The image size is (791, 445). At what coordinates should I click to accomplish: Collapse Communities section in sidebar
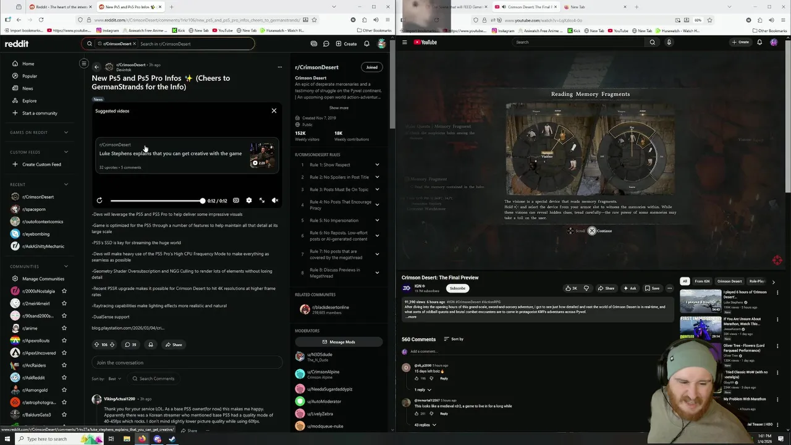click(x=66, y=266)
